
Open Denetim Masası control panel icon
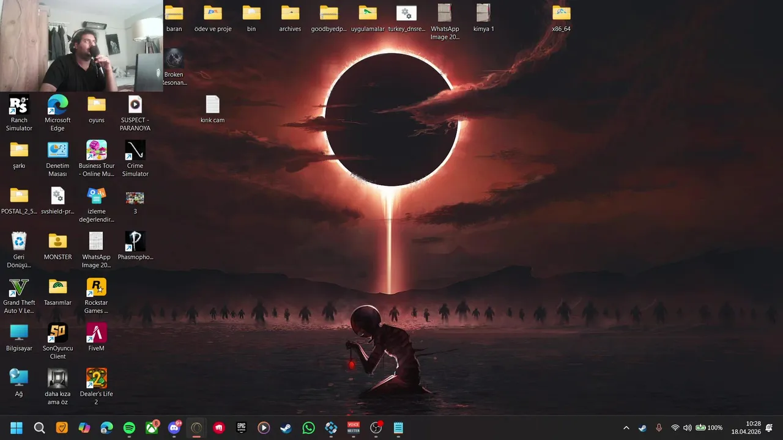point(58,159)
